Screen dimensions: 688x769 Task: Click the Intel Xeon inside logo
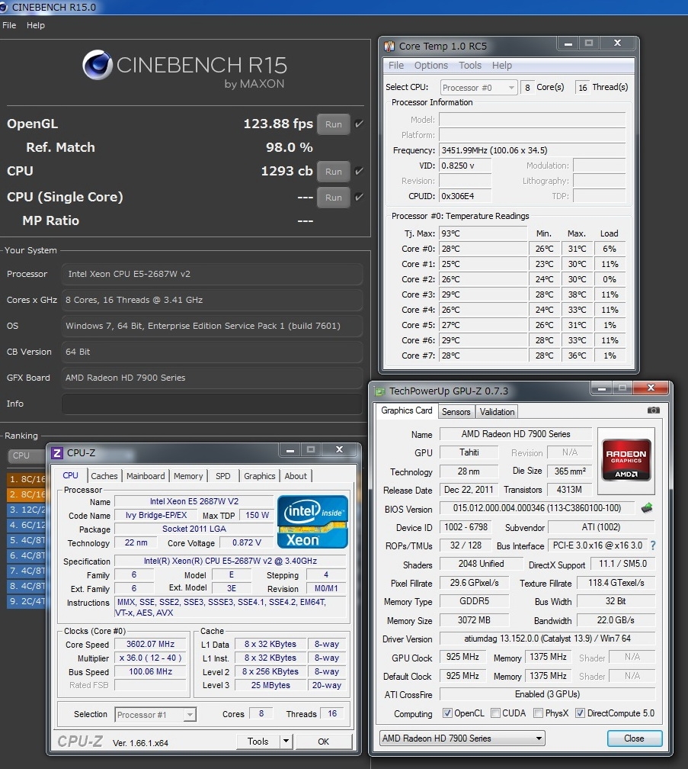312,522
